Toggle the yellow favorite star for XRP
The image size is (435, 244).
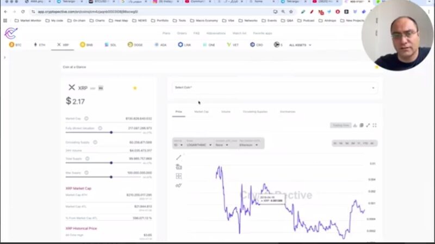pyautogui.click(x=135, y=88)
